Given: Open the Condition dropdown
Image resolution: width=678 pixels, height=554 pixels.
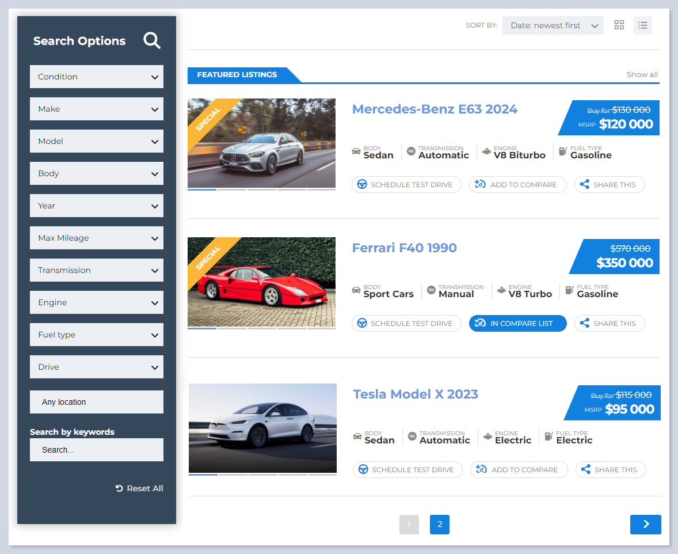Looking at the screenshot, I should [x=97, y=77].
